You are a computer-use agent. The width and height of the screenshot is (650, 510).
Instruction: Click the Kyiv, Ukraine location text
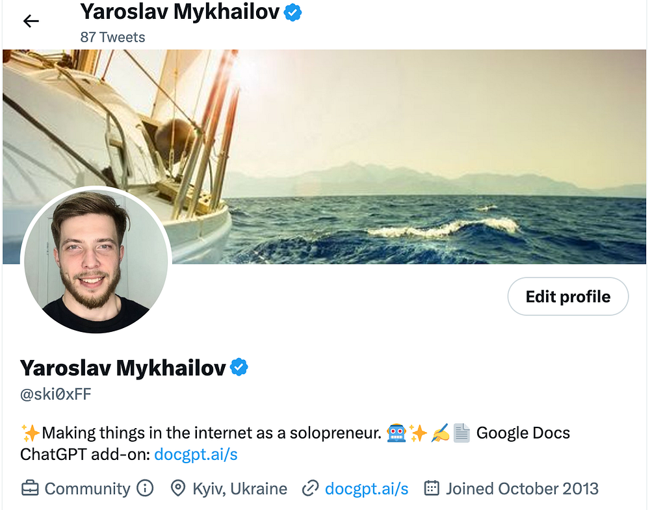[240, 489]
